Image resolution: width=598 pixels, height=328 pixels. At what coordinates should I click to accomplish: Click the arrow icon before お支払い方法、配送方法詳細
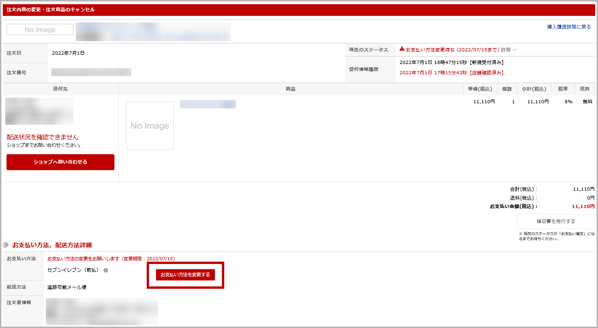click(6, 245)
